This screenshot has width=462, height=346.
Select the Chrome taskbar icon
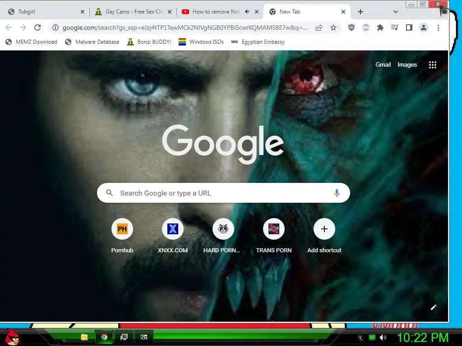click(x=104, y=337)
